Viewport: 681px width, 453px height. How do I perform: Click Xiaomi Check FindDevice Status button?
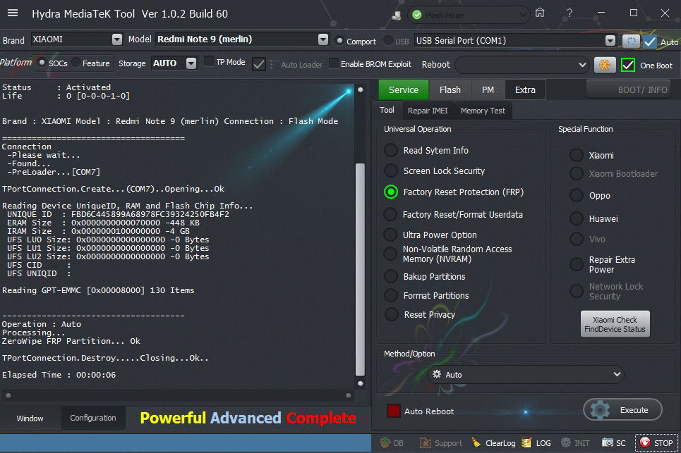click(x=615, y=324)
